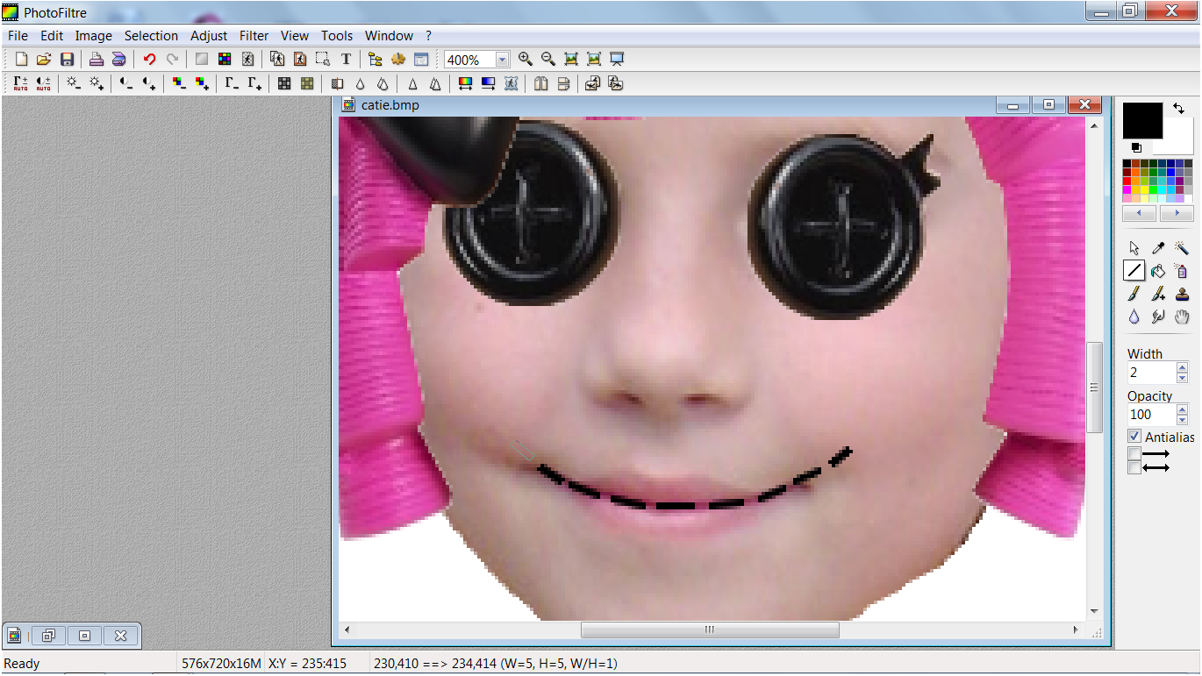Decrease the Opacity value by one
This screenshot has width=1202, height=676.
click(1182, 419)
